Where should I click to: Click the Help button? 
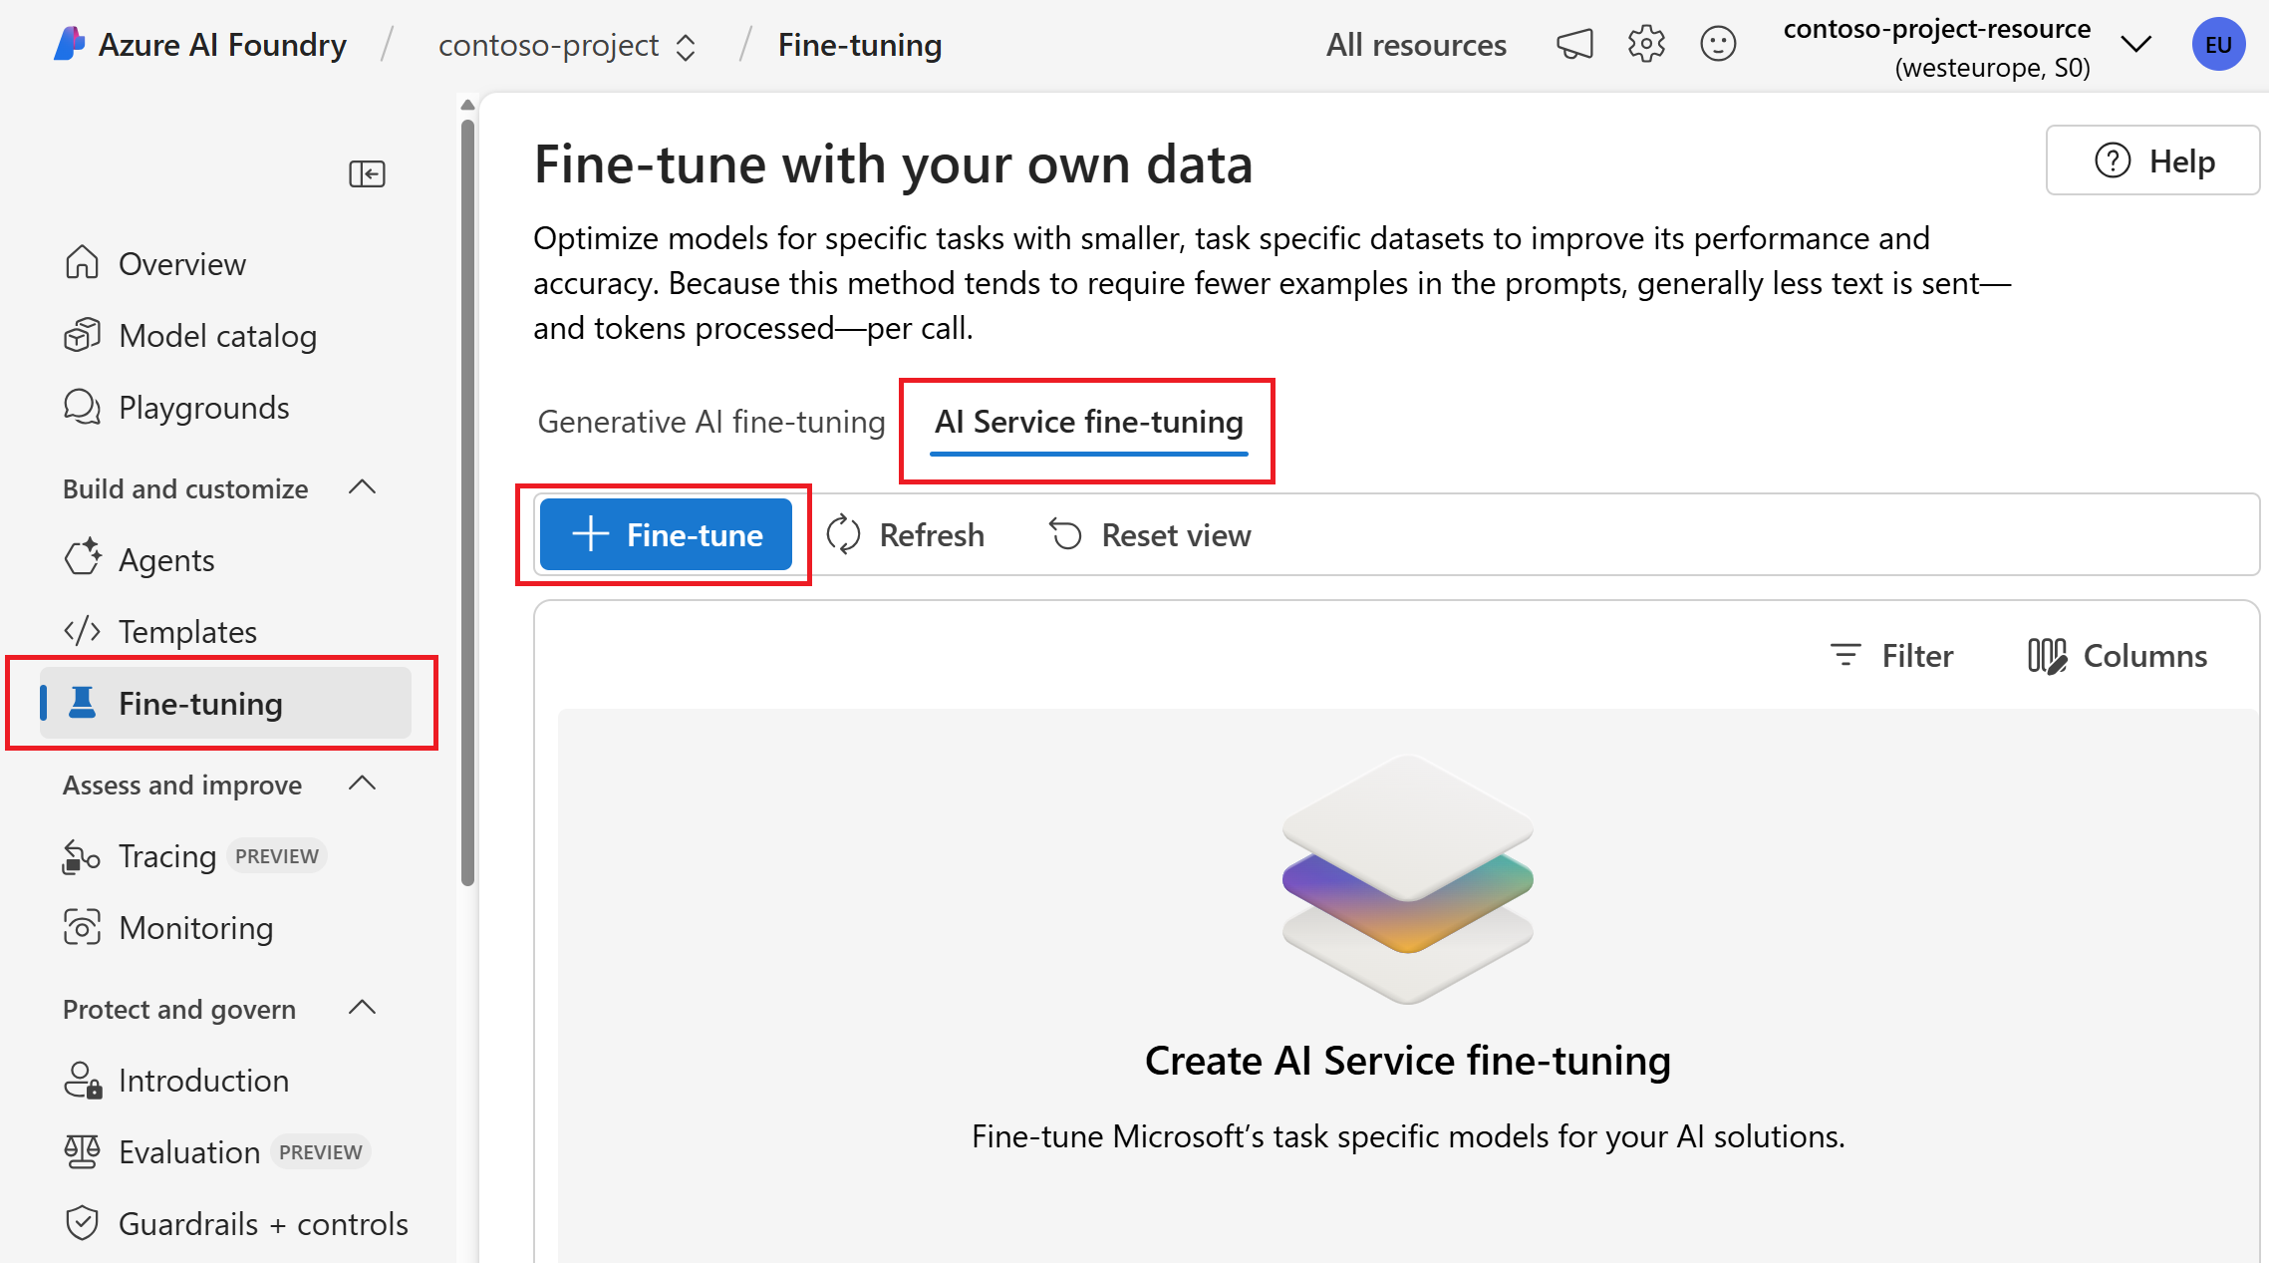click(x=2152, y=160)
